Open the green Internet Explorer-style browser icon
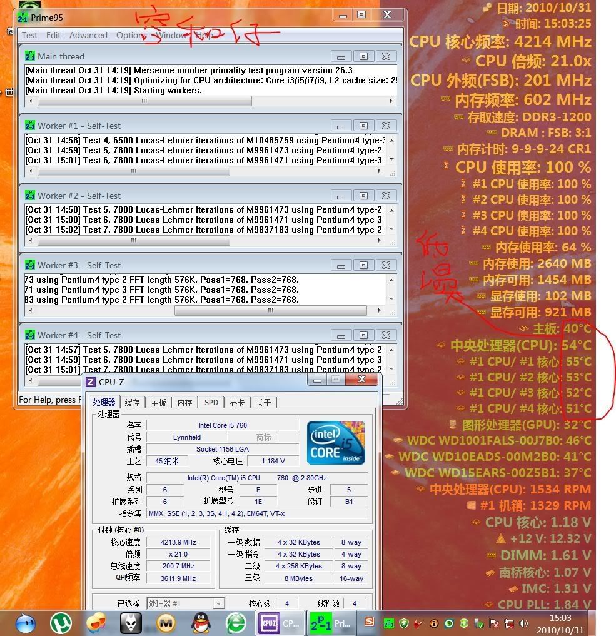616x636 pixels. coord(236,622)
